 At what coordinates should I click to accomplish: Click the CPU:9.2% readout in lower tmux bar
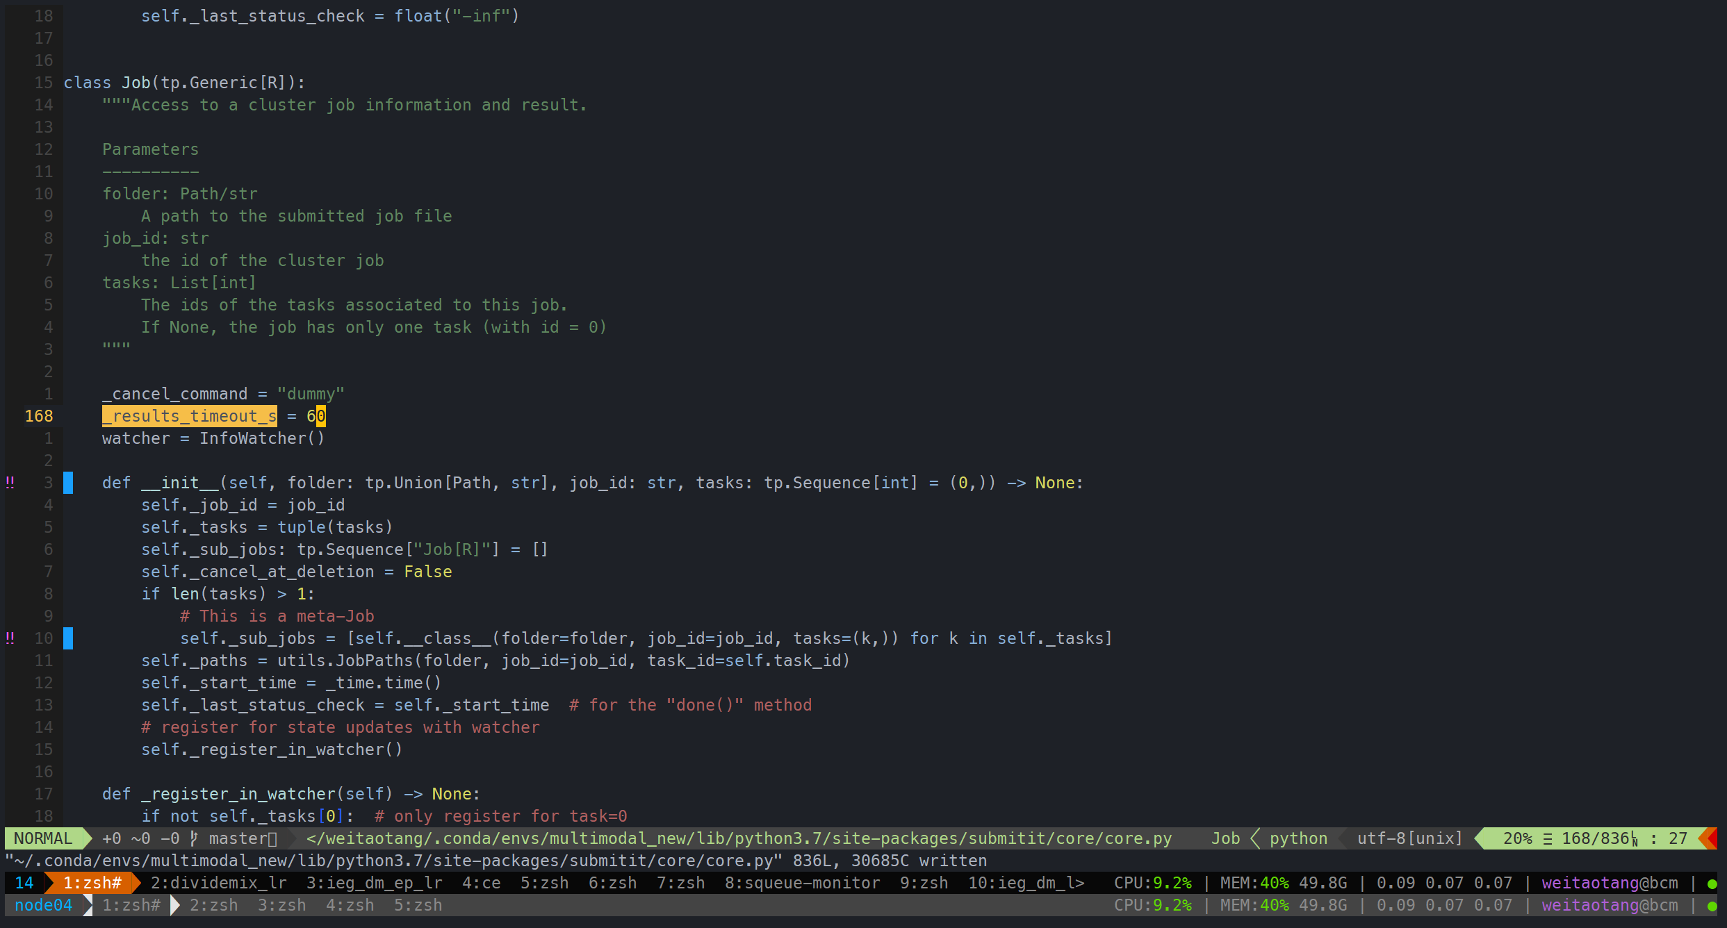click(x=1153, y=905)
